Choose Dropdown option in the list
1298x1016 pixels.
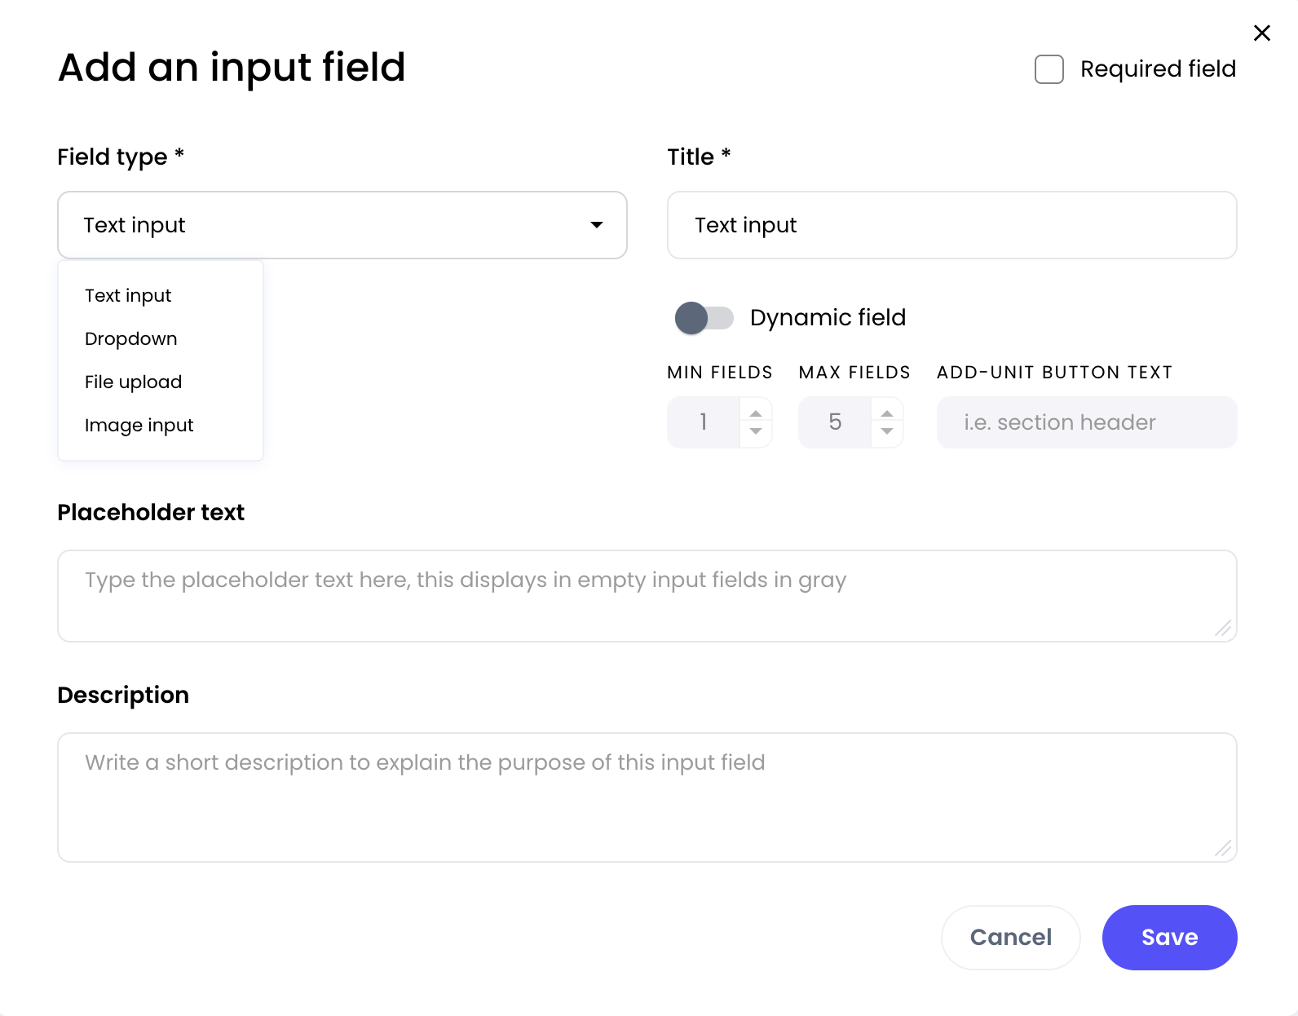[x=161, y=338]
